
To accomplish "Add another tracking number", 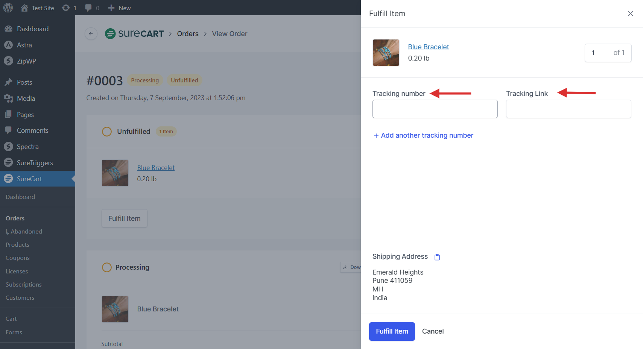I will pyautogui.click(x=423, y=135).
